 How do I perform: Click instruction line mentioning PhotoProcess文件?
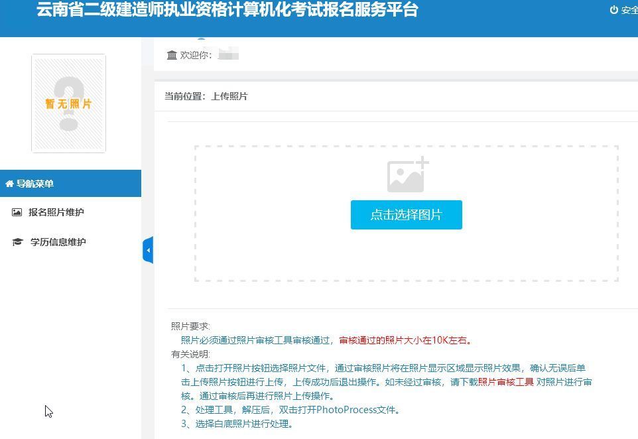click(x=290, y=410)
